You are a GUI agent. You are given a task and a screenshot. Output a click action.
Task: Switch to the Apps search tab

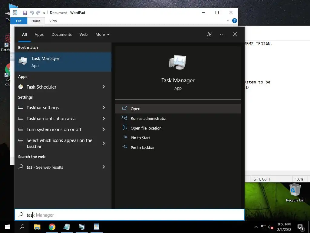(39, 35)
